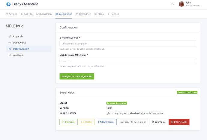Open the Scènes tab

pos(113,14)
